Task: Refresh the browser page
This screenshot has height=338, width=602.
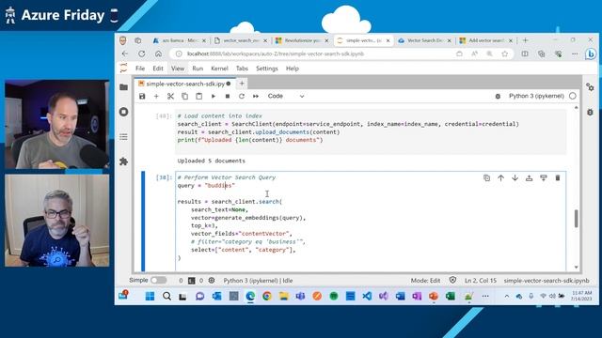Action: (x=142, y=54)
